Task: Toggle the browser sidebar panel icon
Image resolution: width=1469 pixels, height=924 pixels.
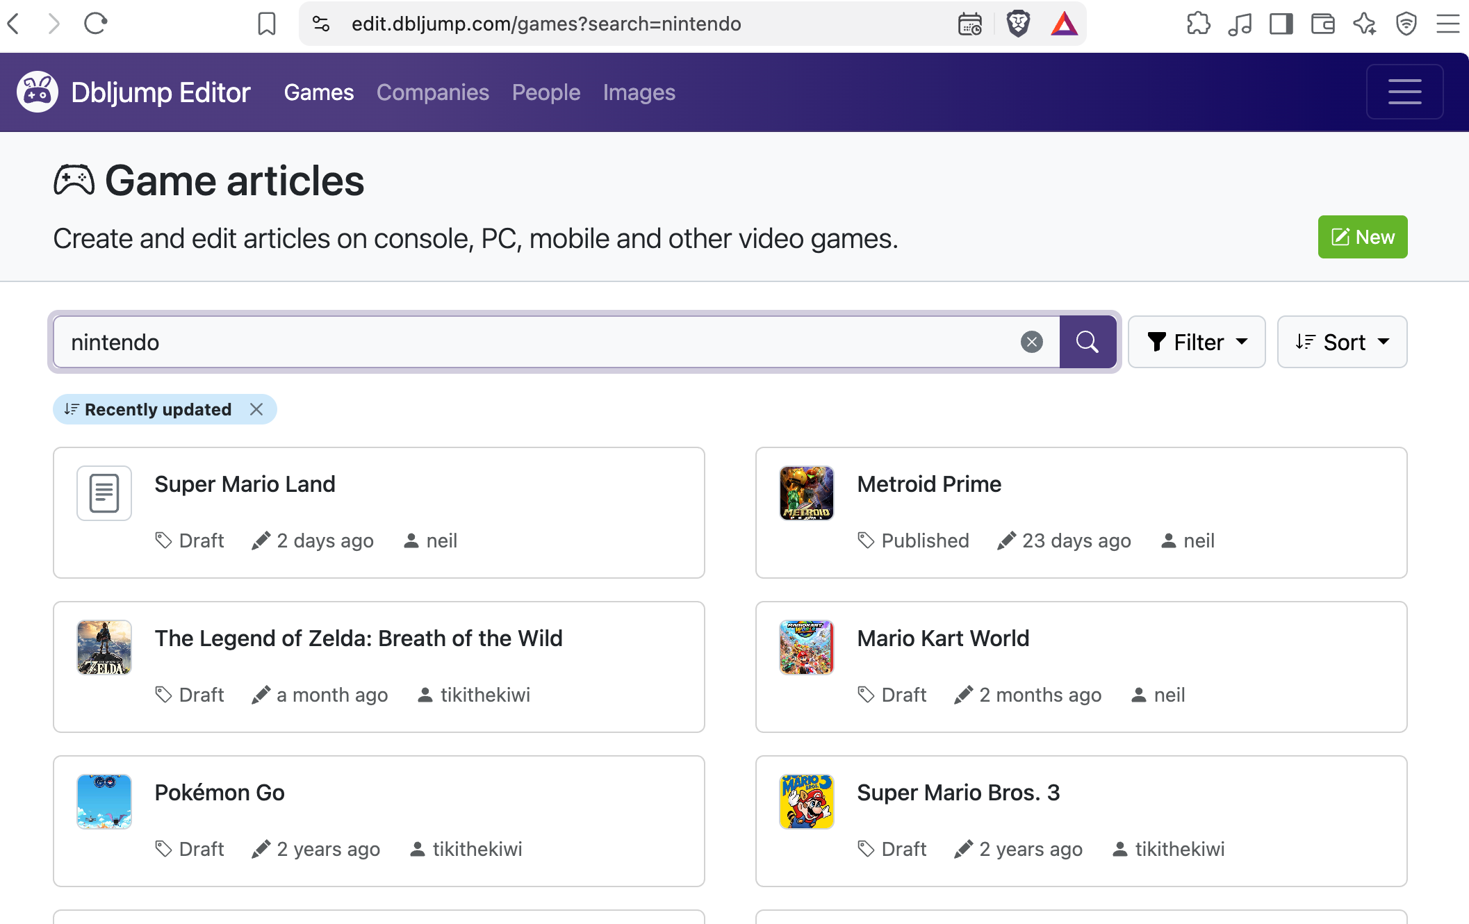Action: point(1281,24)
